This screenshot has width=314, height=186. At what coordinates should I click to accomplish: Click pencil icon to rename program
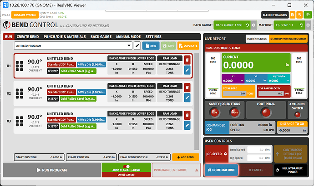(137, 46)
